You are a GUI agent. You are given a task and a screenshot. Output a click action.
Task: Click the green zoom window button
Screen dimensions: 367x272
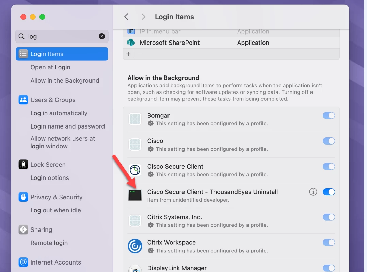click(x=42, y=17)
